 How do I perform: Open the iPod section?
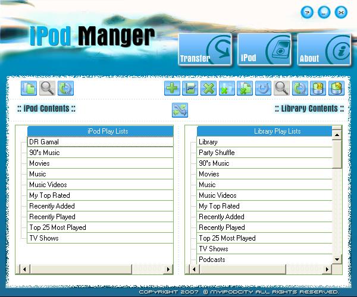tap(264, 49)
